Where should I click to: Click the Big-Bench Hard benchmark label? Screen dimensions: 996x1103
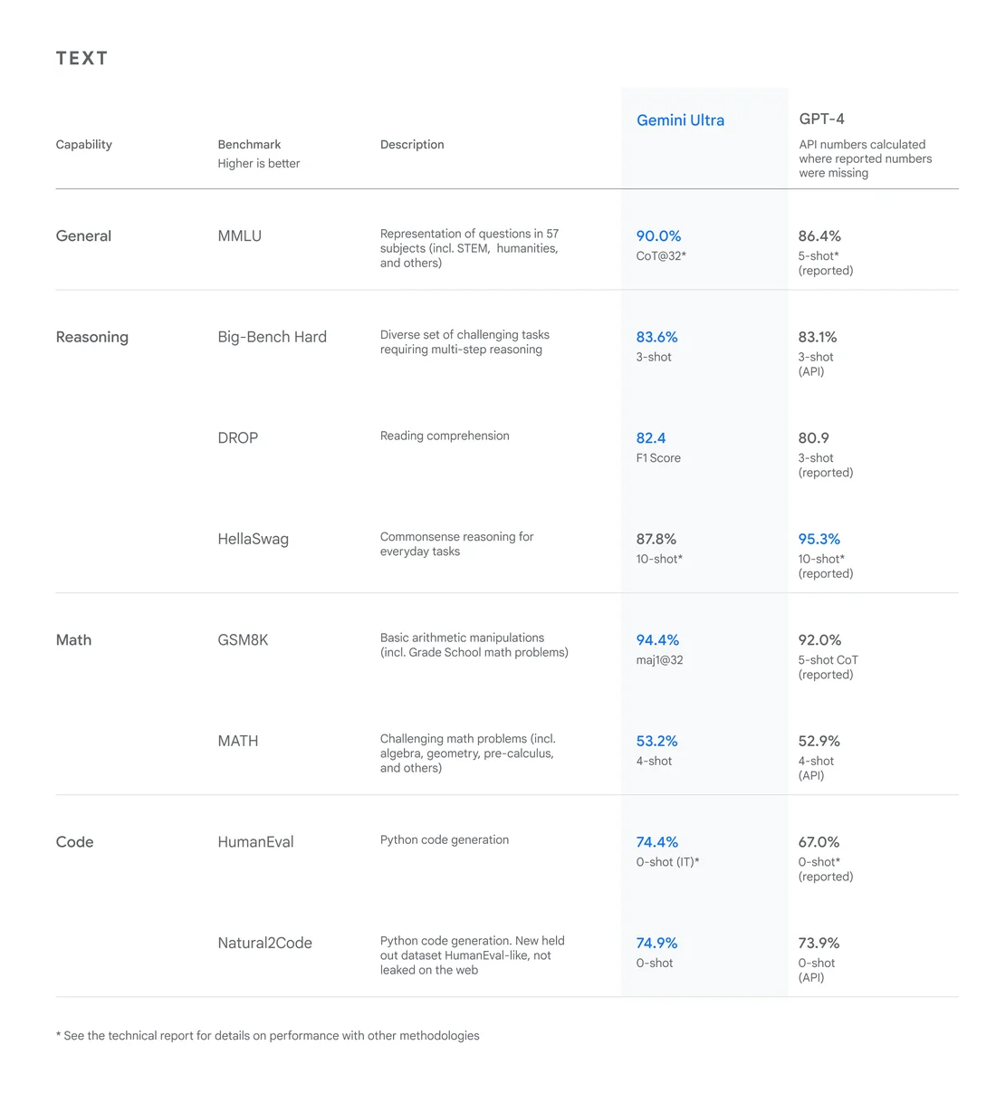272,337
